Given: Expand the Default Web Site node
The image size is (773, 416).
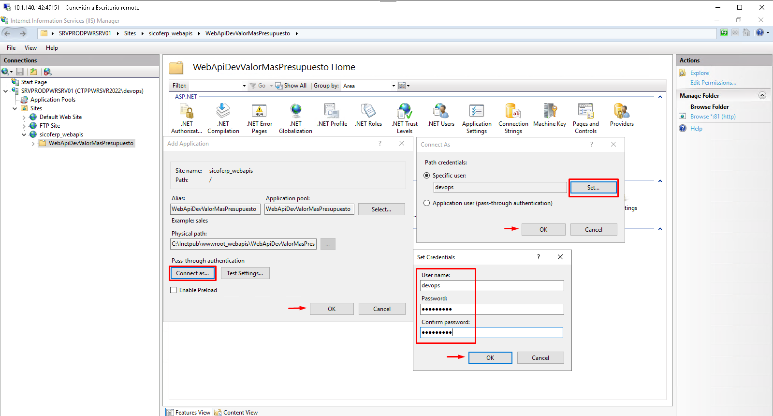Looking at the screenshot, I should [24, 117].
